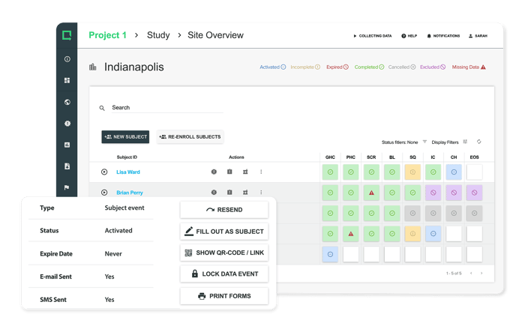Image resolution: width=525 pixels, height=332 pixels.
Task: Open Lisa Ward's three-dot more menu
Action: click(261, 172)
